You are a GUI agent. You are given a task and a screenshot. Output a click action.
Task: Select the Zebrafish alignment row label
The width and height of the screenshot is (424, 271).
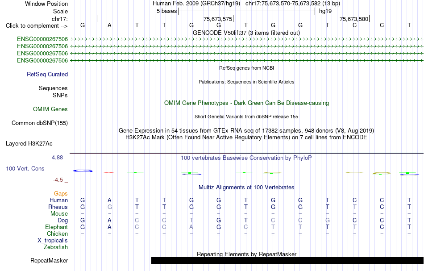56,247
